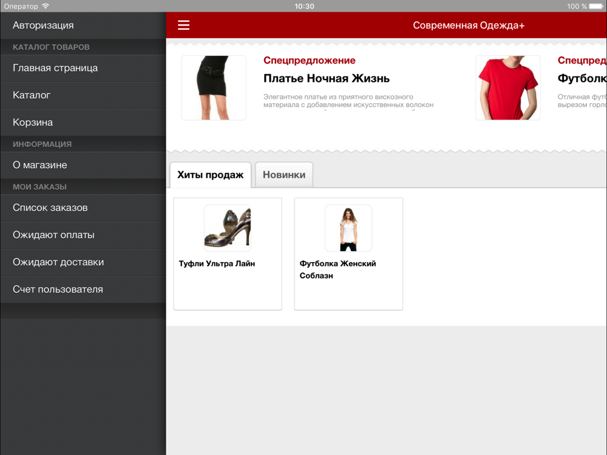Switch to the Хиты продаж tab
This screenshot has width=607, height=455.
pos(211,175)
